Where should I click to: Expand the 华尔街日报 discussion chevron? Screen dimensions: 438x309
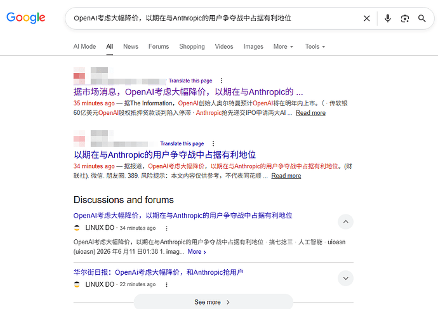[x=345, y=279]
